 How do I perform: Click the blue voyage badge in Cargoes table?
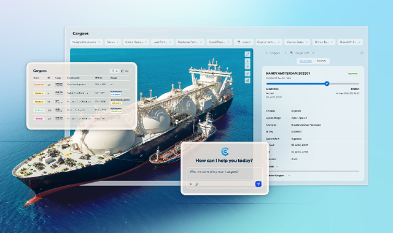pyautogui.click(x=116, y=94)
